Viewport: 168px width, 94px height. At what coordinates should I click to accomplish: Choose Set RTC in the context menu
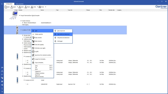[x=42, y=51]
